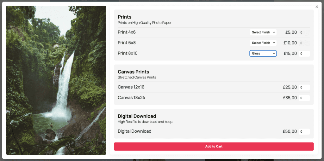Click the waterfall photo preview

click(56, 80)
